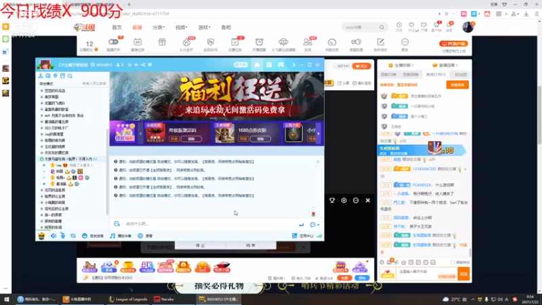This screenshot has height=305, width=542.
Task: Open the 直播 nav item
Action: 138,27
